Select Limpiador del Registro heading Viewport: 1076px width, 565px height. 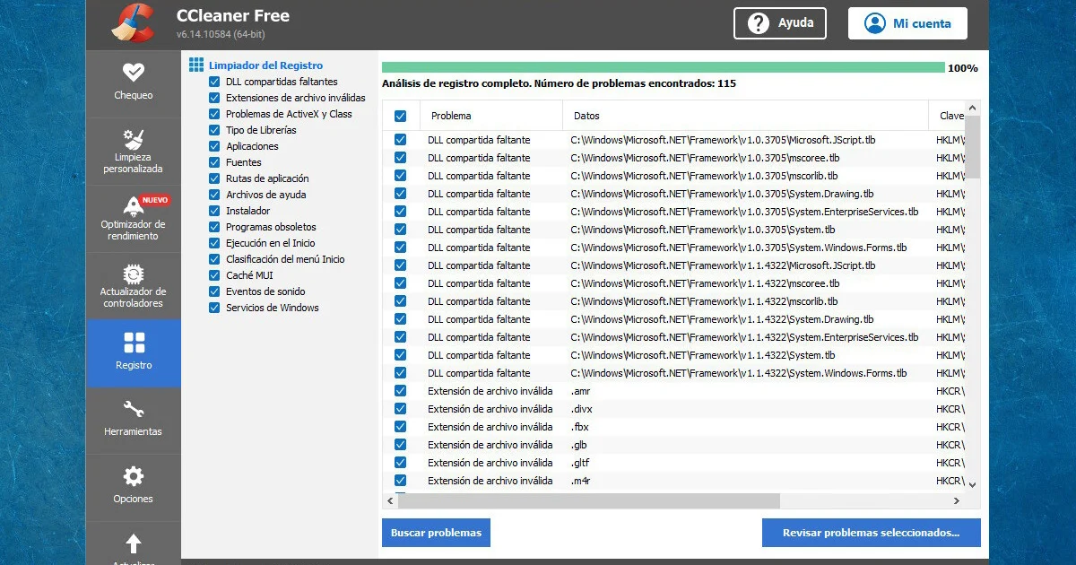point(265,65)
